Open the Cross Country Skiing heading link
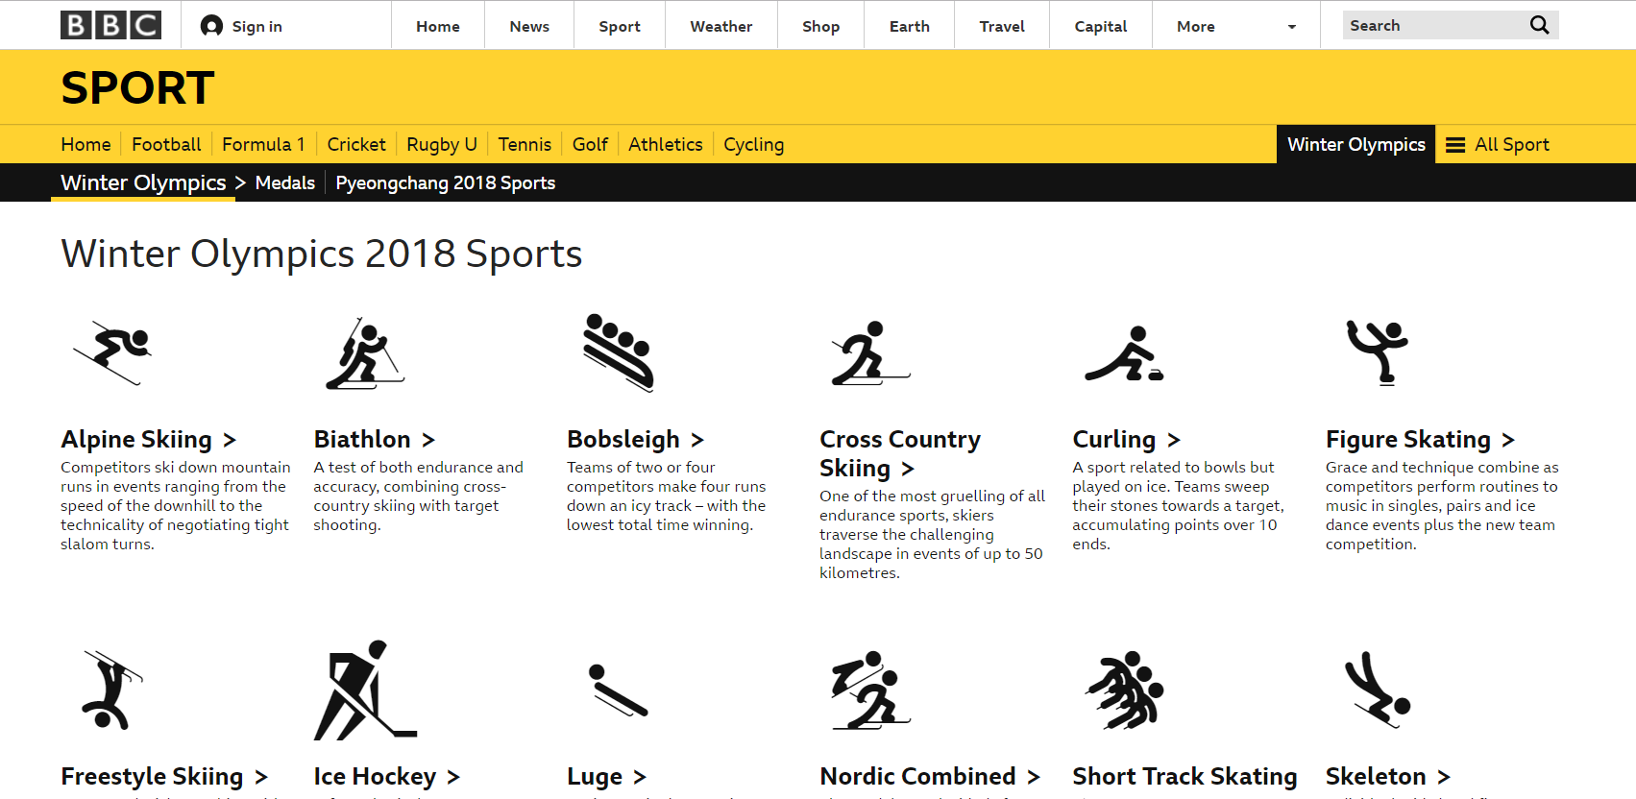1636x799 pixels. (900, 454)
